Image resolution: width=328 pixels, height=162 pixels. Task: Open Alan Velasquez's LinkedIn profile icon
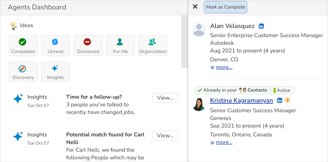pos(261,26)
